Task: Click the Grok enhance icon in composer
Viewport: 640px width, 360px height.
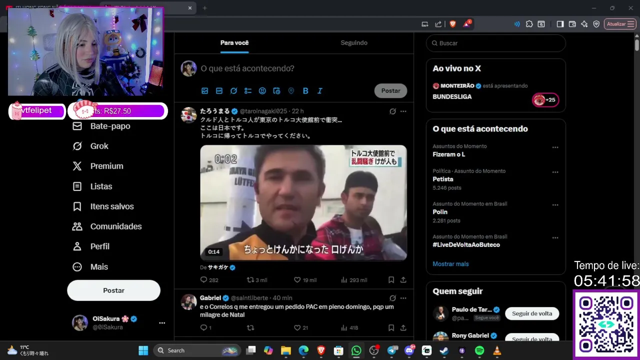Action: [x=233, y=91]
